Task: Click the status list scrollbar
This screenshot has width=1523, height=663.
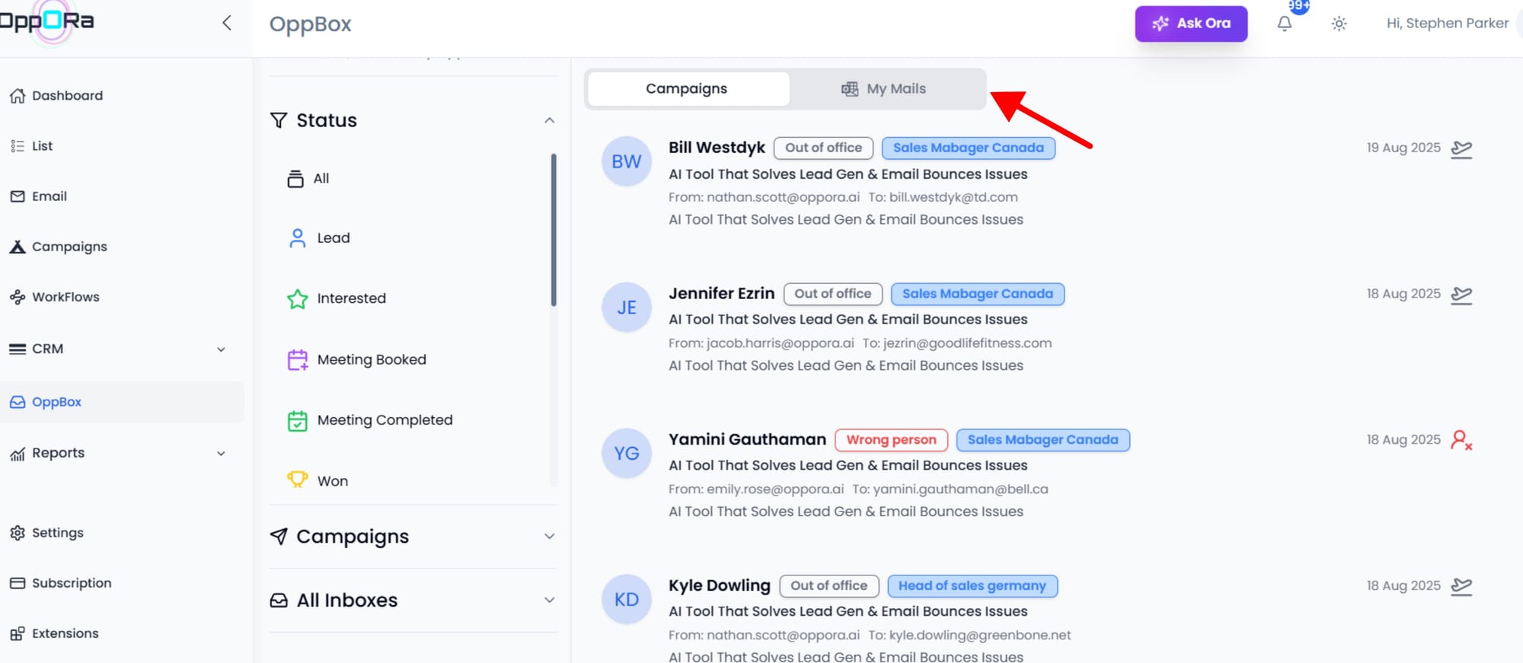Action: [x=554, y=228]
